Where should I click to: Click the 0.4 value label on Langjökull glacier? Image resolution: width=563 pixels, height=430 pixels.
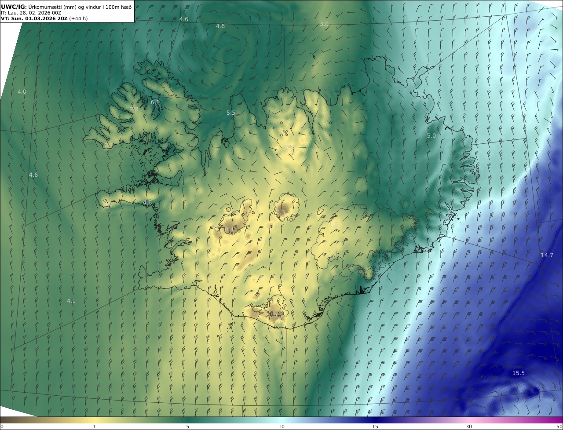[229, 230]
